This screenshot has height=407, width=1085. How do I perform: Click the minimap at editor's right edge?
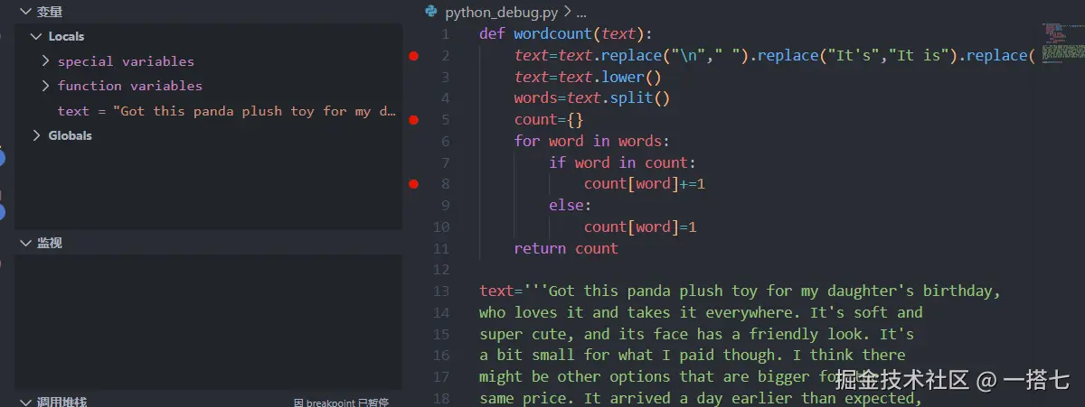[x=1061, y=42]
